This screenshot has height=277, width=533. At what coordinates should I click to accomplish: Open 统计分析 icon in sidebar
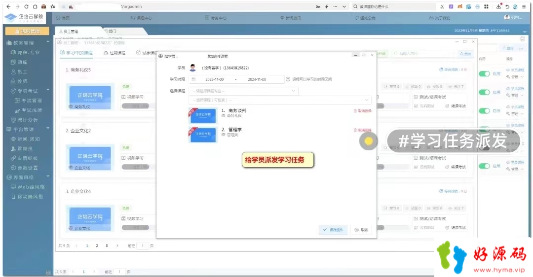pyautogui.click(x=13, y=120)
